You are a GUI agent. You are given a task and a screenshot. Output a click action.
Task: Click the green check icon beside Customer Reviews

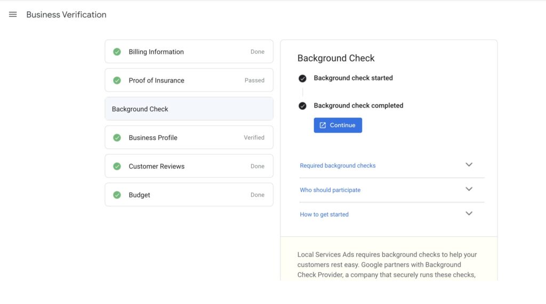(117, 166)
